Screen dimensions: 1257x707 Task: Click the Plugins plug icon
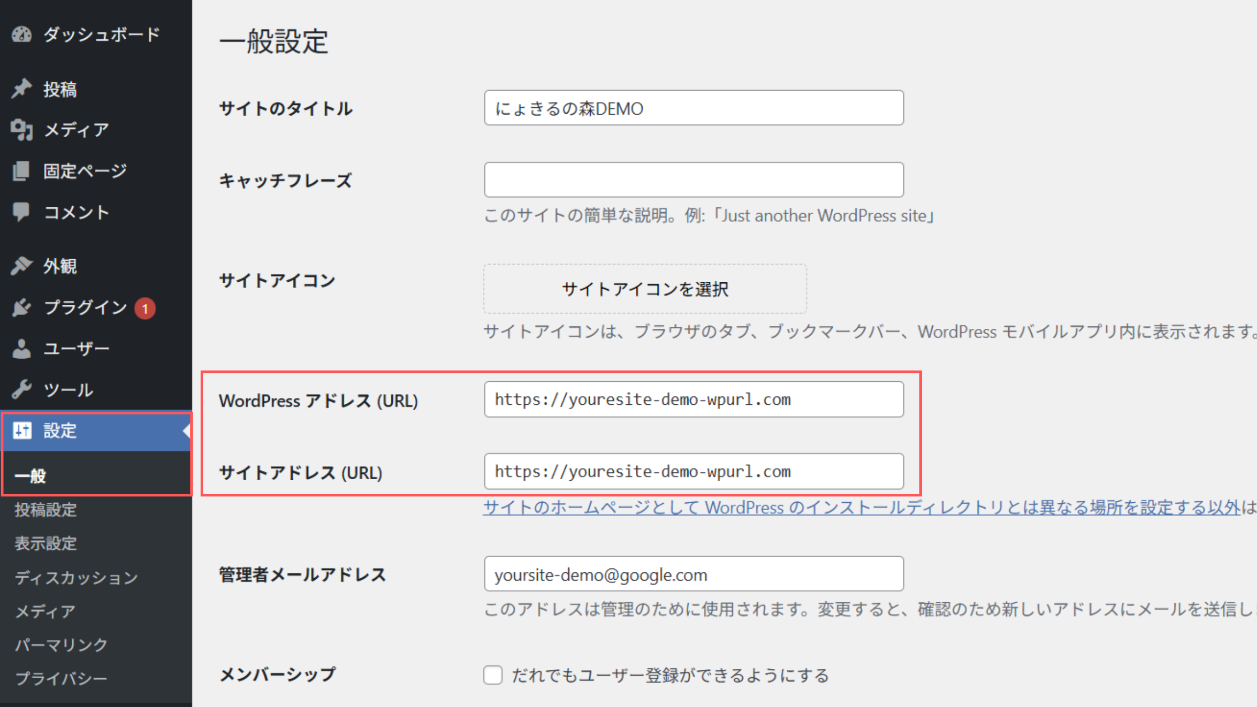coord(22,307)
